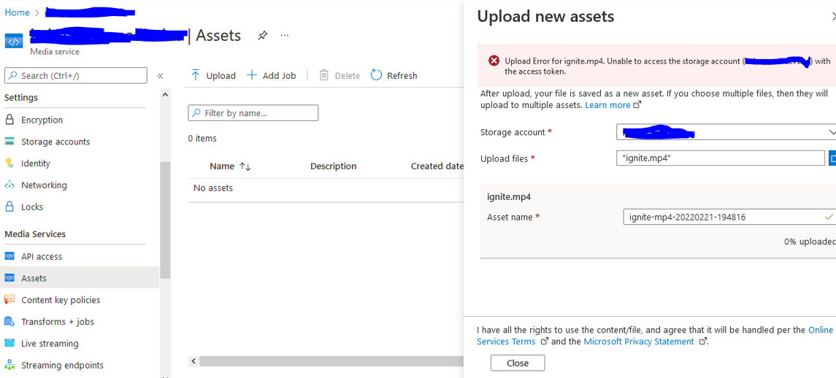Click the Add Job plus icon

(x=252, y=75)
